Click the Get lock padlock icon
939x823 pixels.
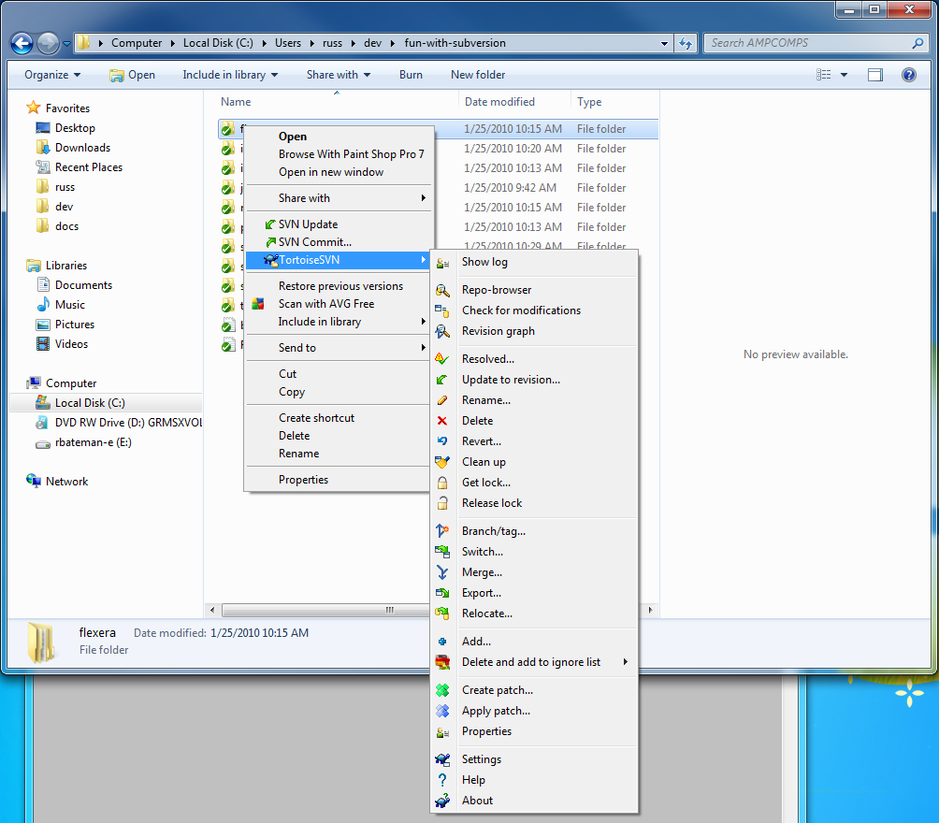(442, 484)
